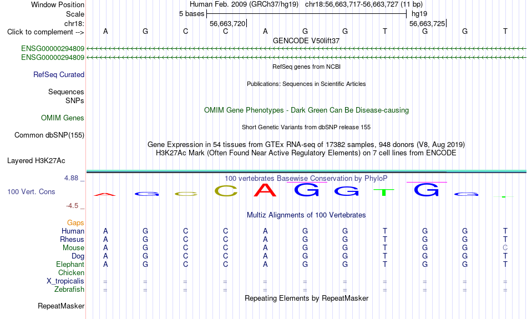Click the Mouse row's mismatched light C base

tap(505, 248)
